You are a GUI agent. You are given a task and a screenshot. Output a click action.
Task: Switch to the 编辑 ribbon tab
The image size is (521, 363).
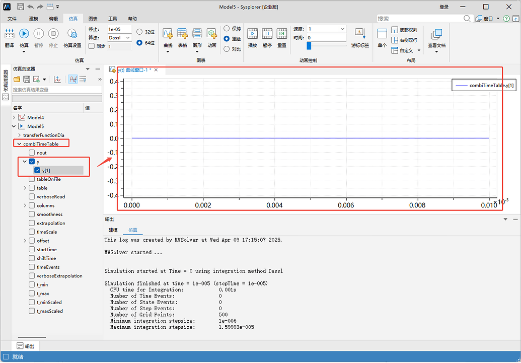(53, 19)
